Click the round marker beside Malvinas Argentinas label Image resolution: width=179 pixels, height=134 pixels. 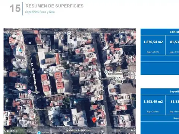pos(102,131)
